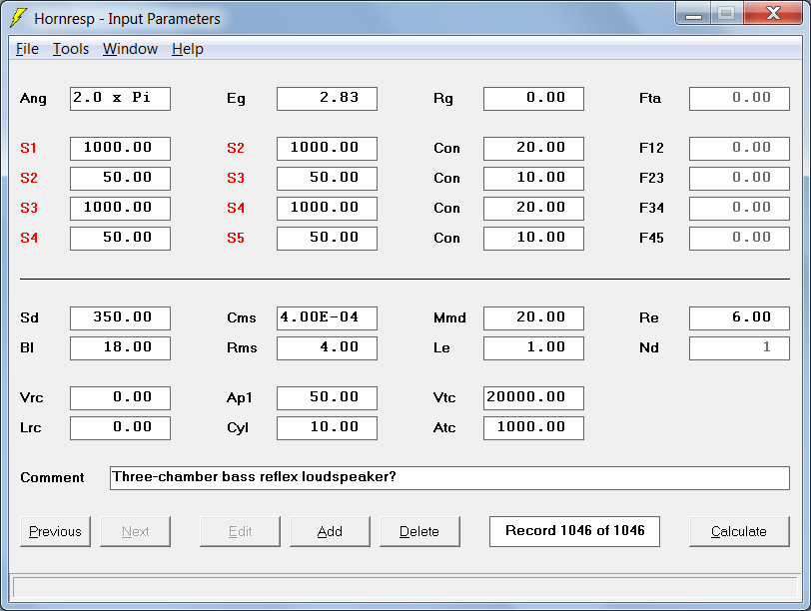Image resolution: width=811 pixels, height=611 pixels.
Task: Select the Sd field with 350.00
Action: coord(120,318)
